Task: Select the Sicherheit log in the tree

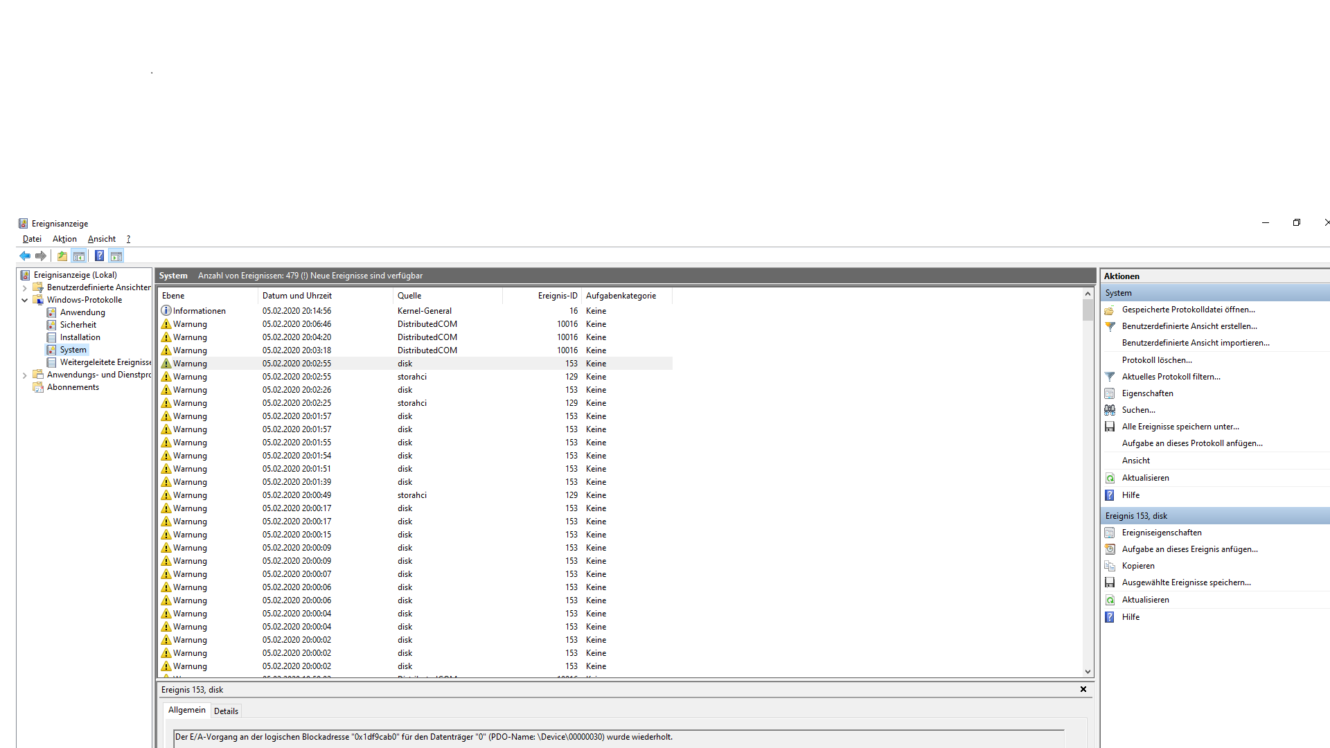Action: coord(78,325)
